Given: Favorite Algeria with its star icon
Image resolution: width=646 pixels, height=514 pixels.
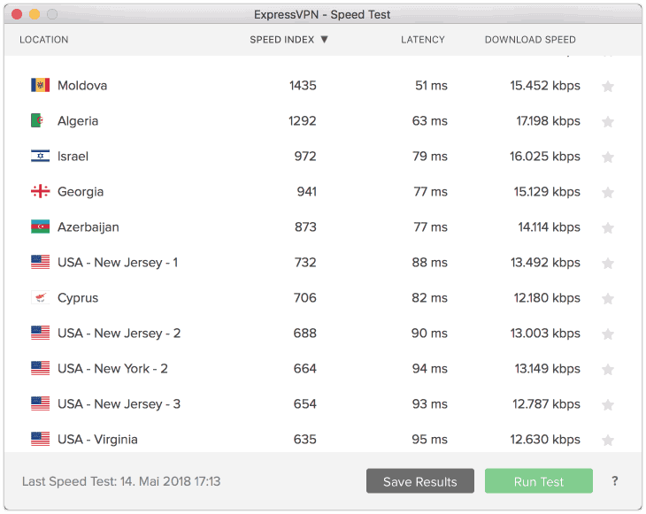Looking at the screenshot, I should click(x=608, y=121).
